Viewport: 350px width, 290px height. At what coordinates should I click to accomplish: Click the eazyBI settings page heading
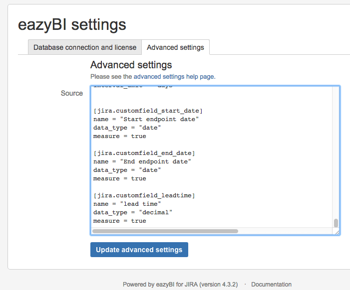pos(72,24)
